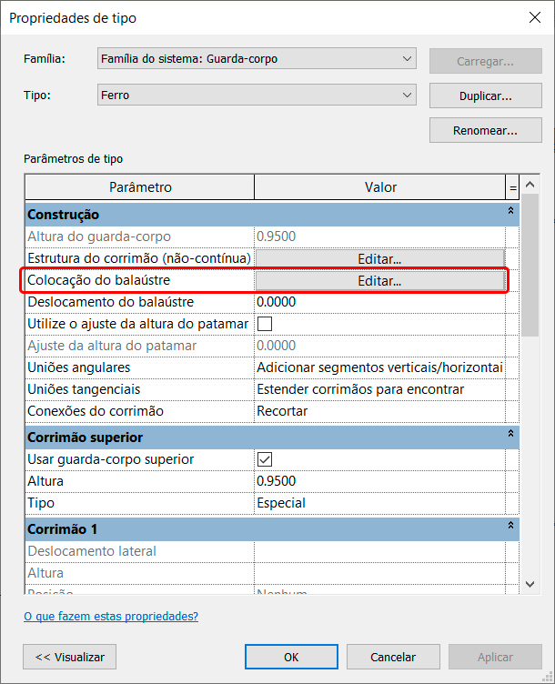
Task: Open Colocação do balaústre editor
Action: pyautogui.click(x=379, y=280)
